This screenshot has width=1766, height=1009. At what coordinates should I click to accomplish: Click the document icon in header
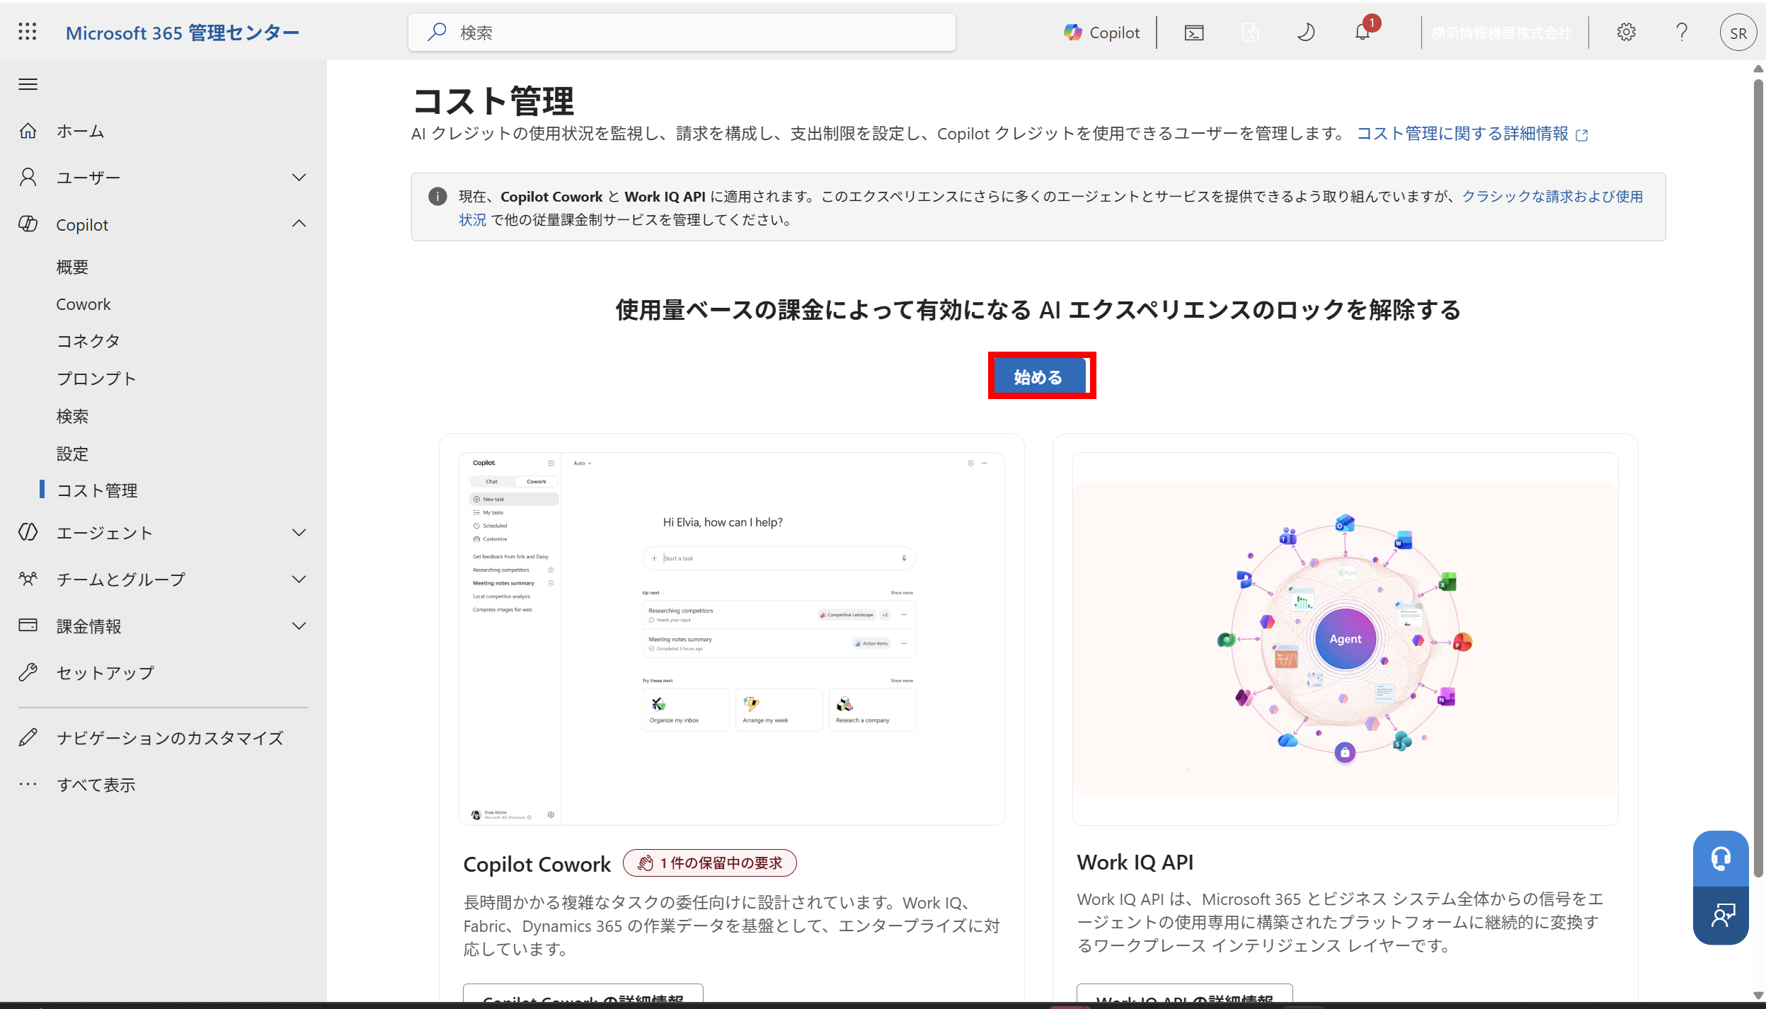(x=1250, y=33)
